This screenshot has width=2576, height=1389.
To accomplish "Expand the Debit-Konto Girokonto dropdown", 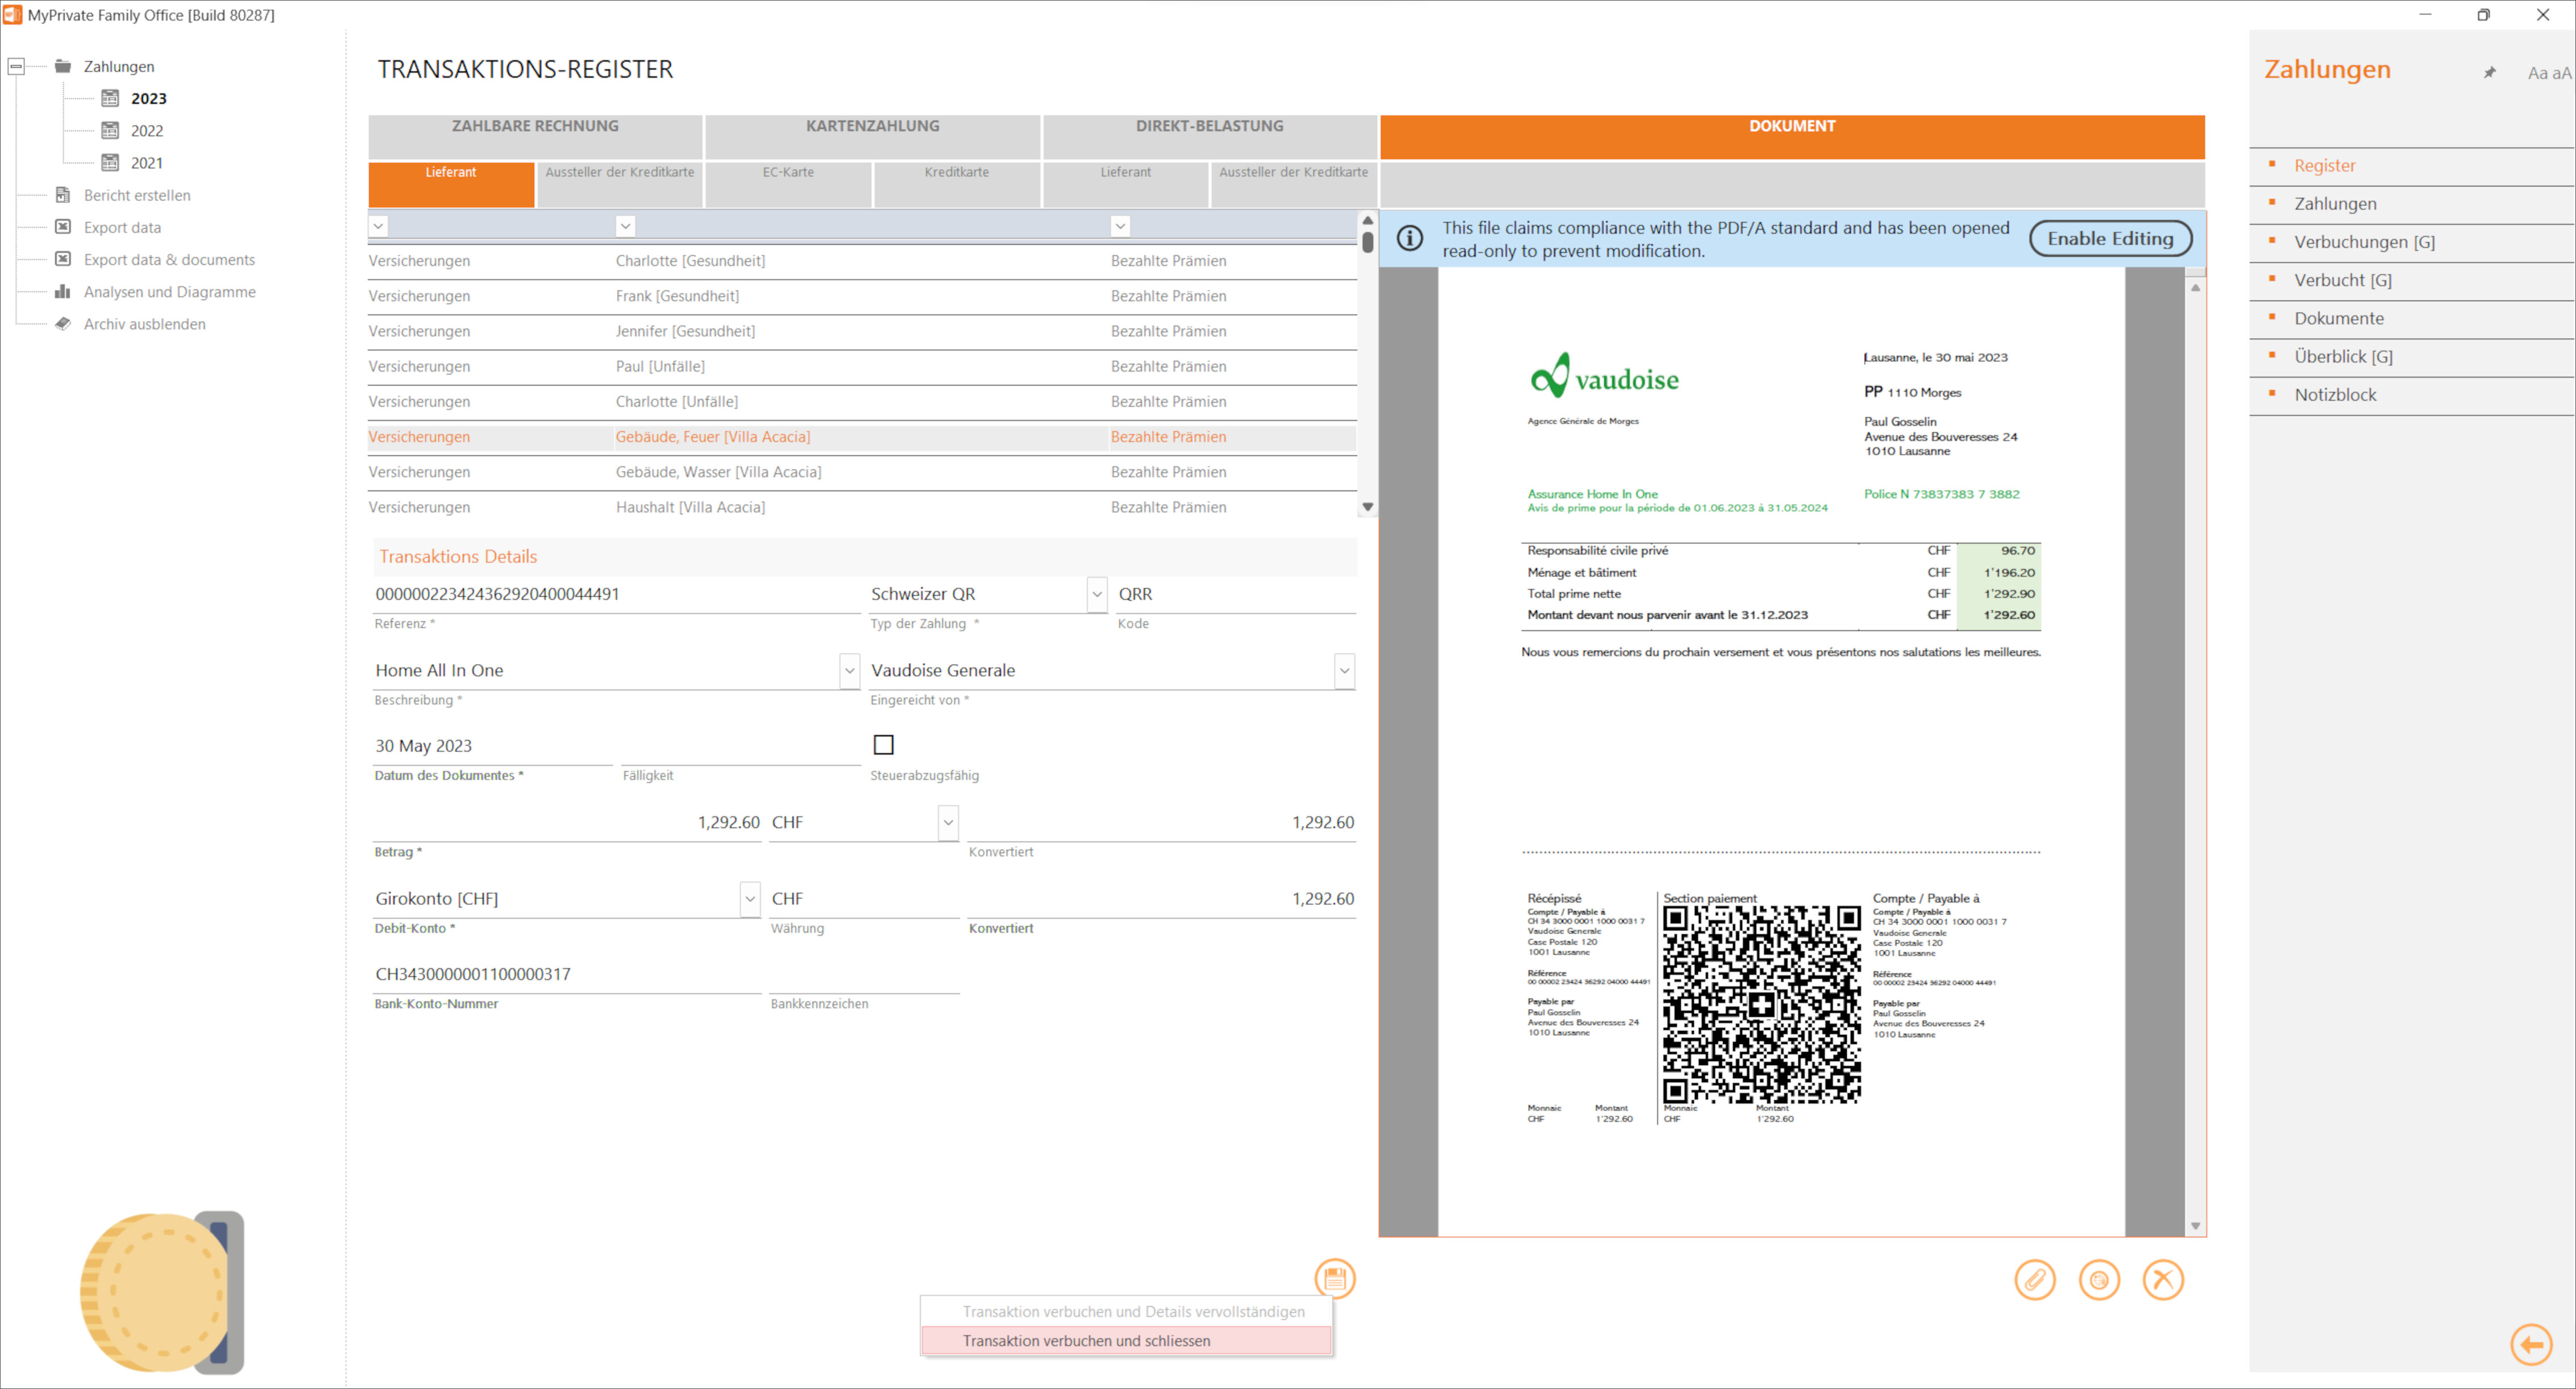I will point(749,898).
